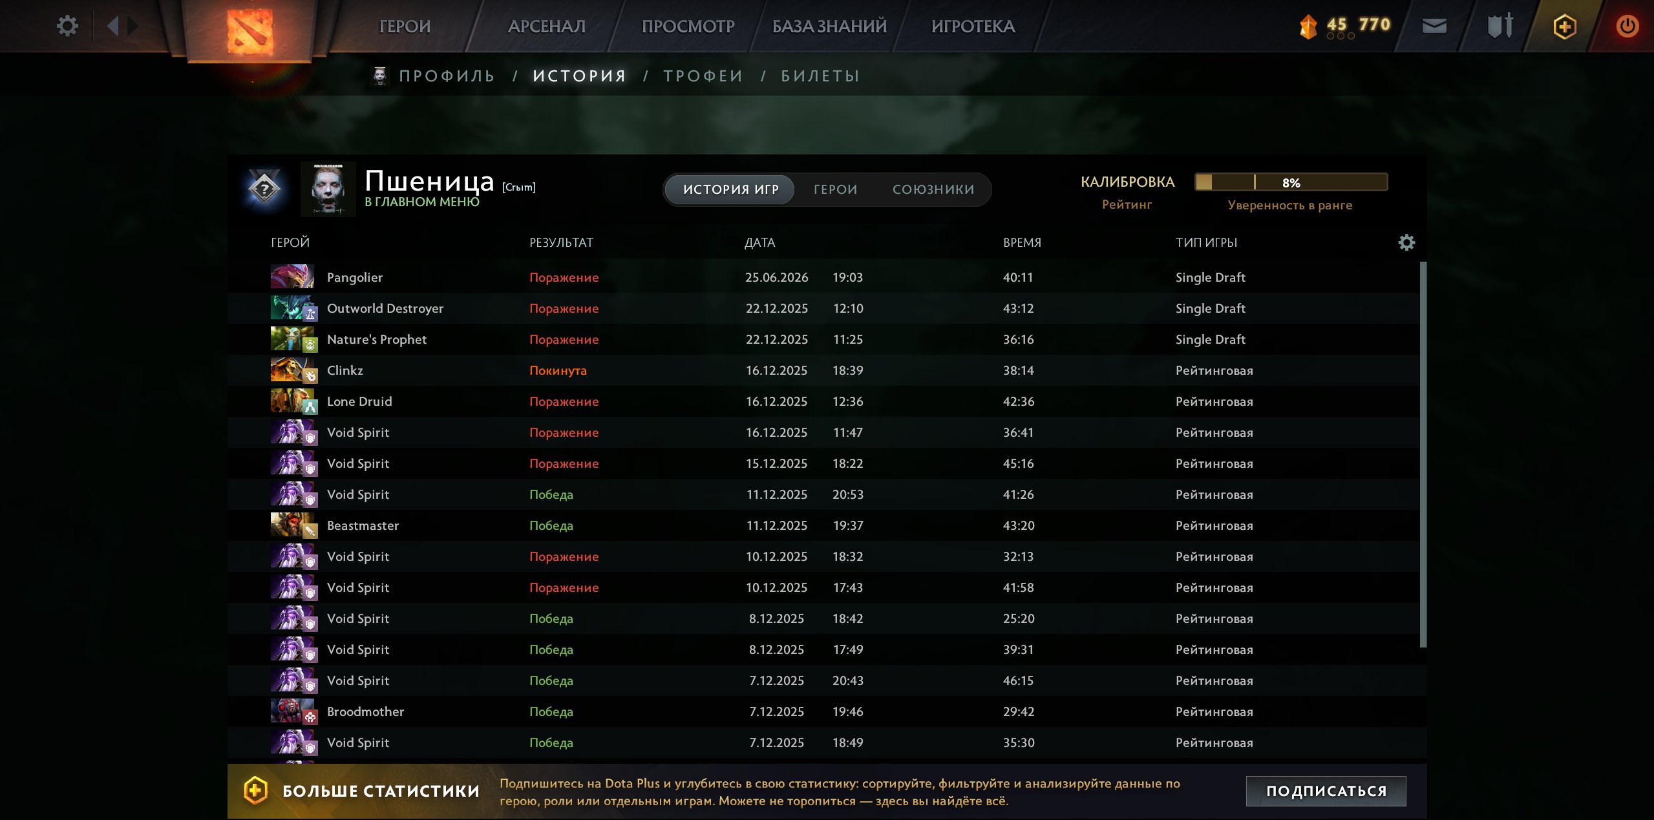Open the ИГРОТЕКА top menu
Viewport: 1654px width, 820px height.
click(x=973, y=26)
